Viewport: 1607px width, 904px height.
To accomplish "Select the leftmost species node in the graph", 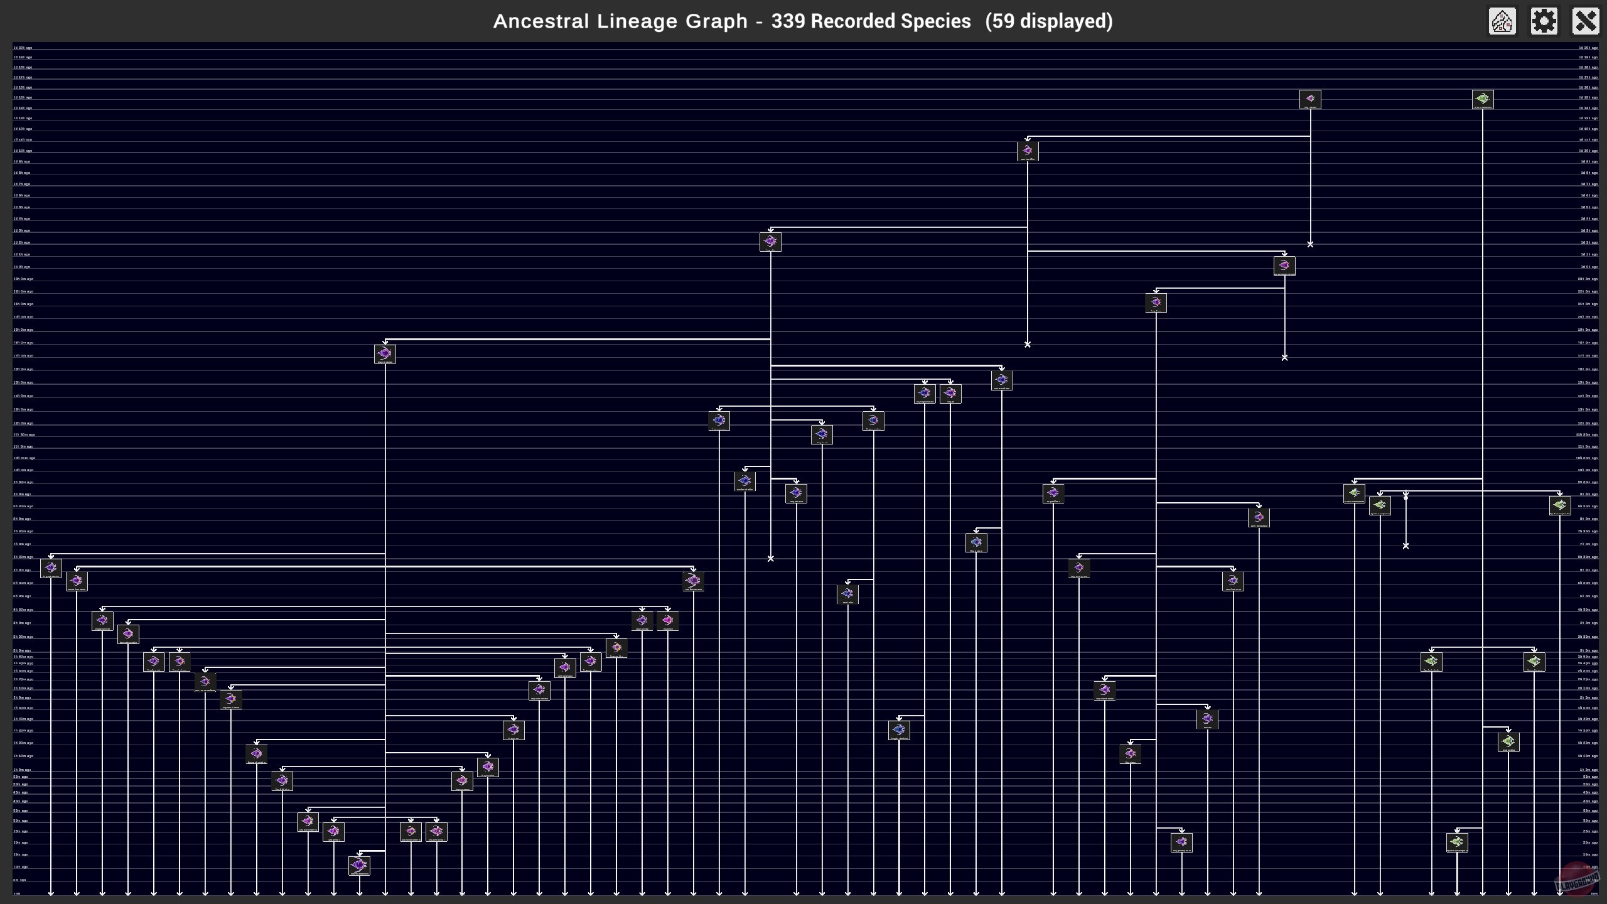I will tap(51, 568).
